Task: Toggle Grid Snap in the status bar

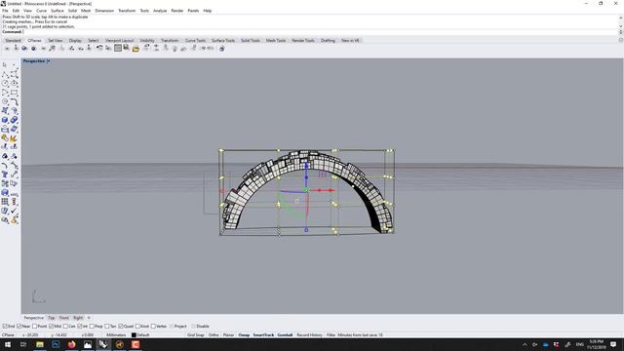Action: point(196,335)
